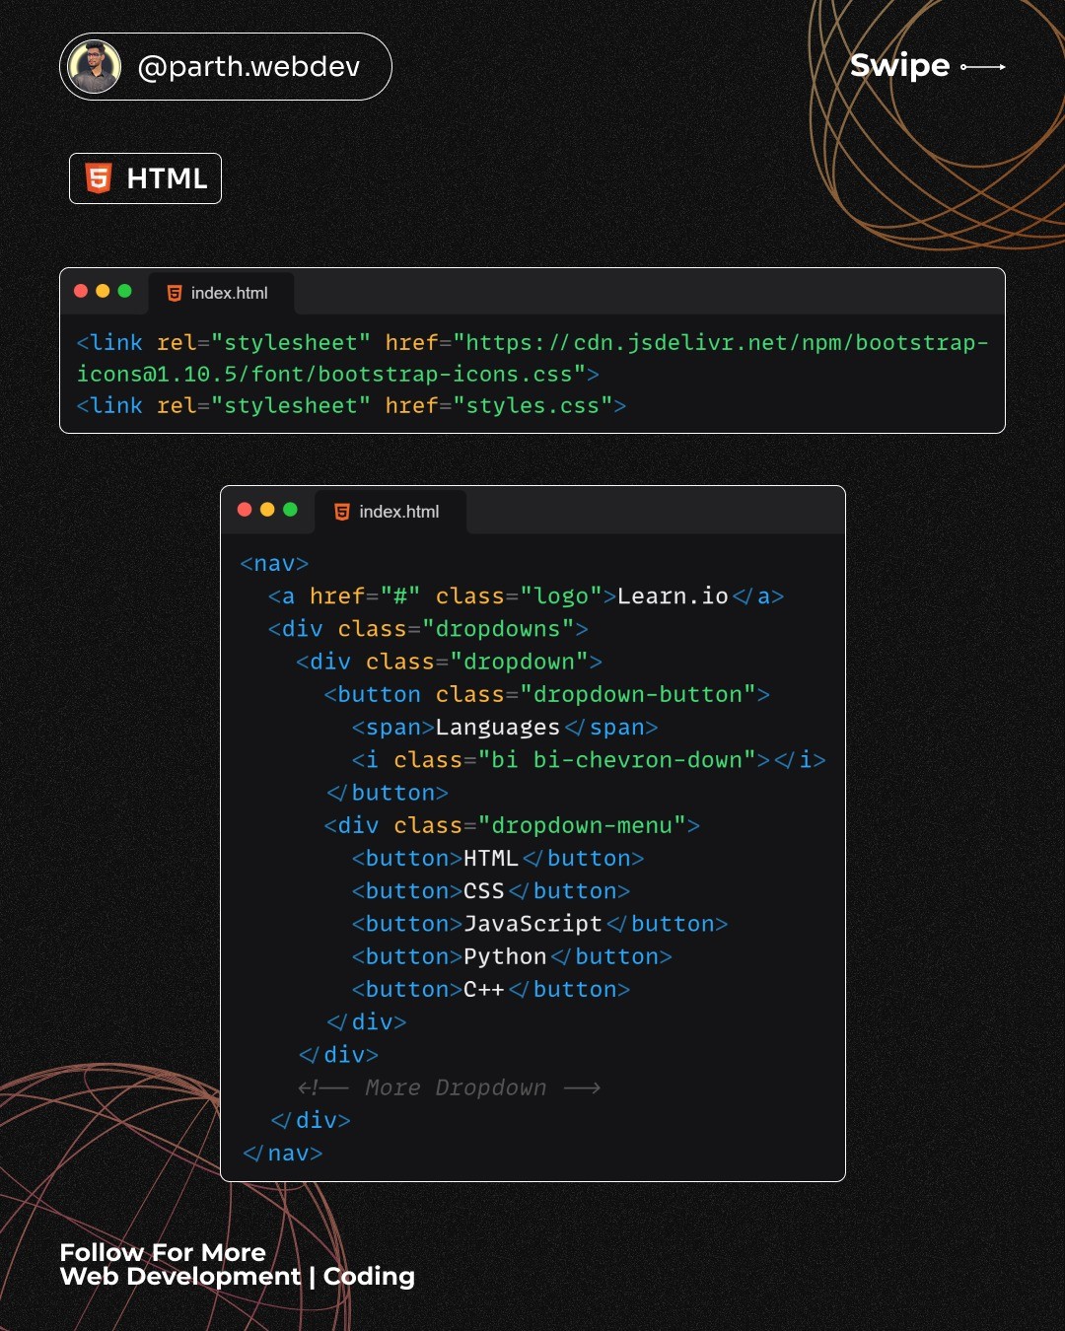Click the <button>HTML</button> line
1065x1331 pixels.
[x=498, y=858]
